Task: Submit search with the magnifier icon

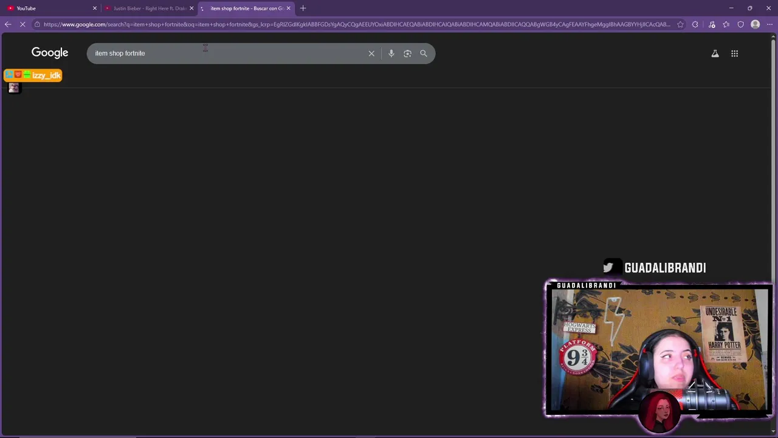Action: pyautogui.click(x=424, y=54)
